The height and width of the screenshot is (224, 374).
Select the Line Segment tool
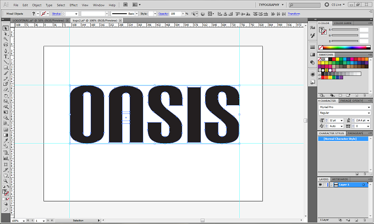(5, 62)
